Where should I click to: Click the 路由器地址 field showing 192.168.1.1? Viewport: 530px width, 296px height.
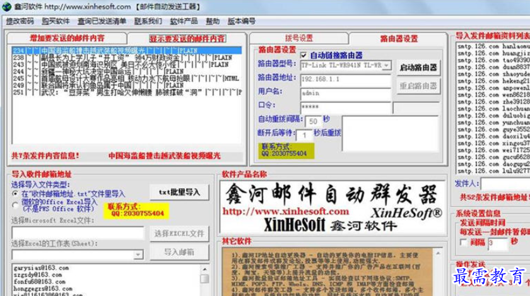point(346,80)
